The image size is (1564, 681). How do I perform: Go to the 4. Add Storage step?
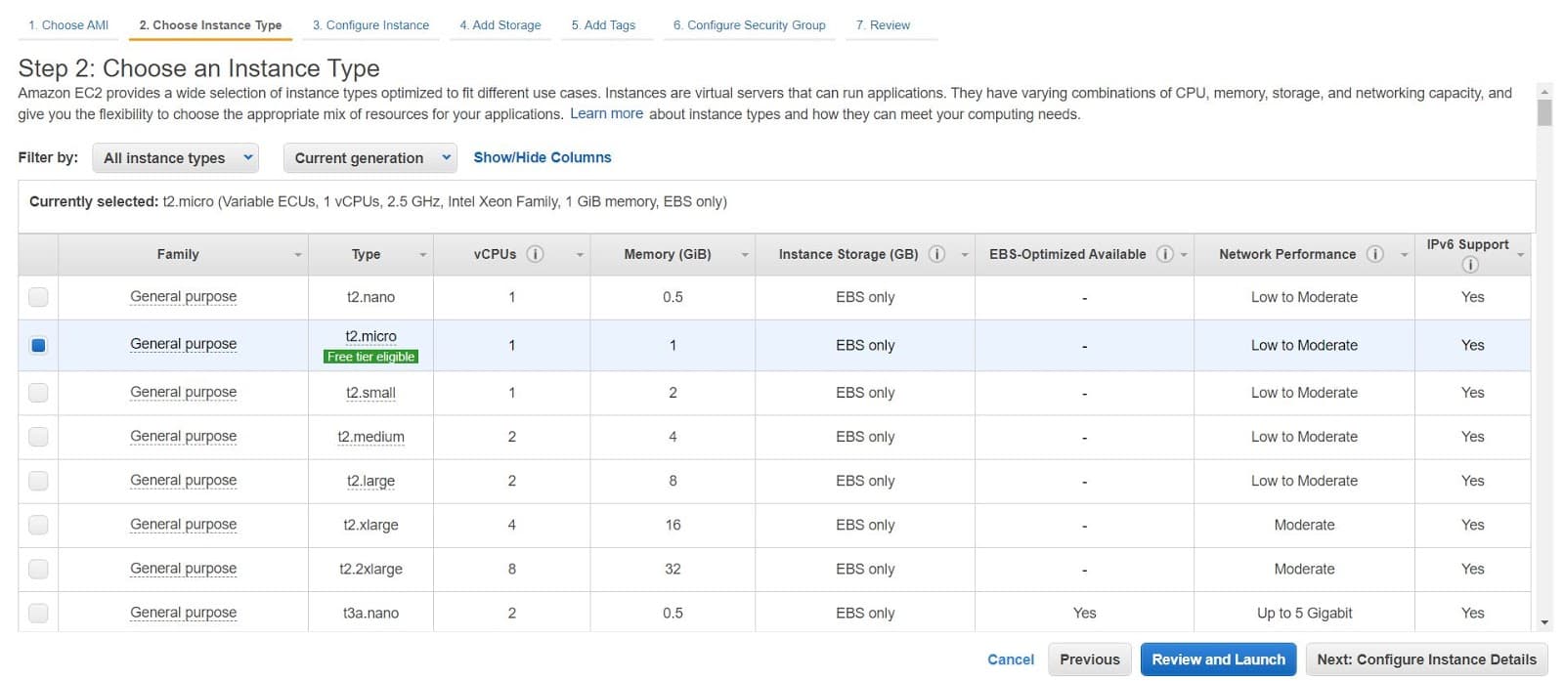(500, 25)
